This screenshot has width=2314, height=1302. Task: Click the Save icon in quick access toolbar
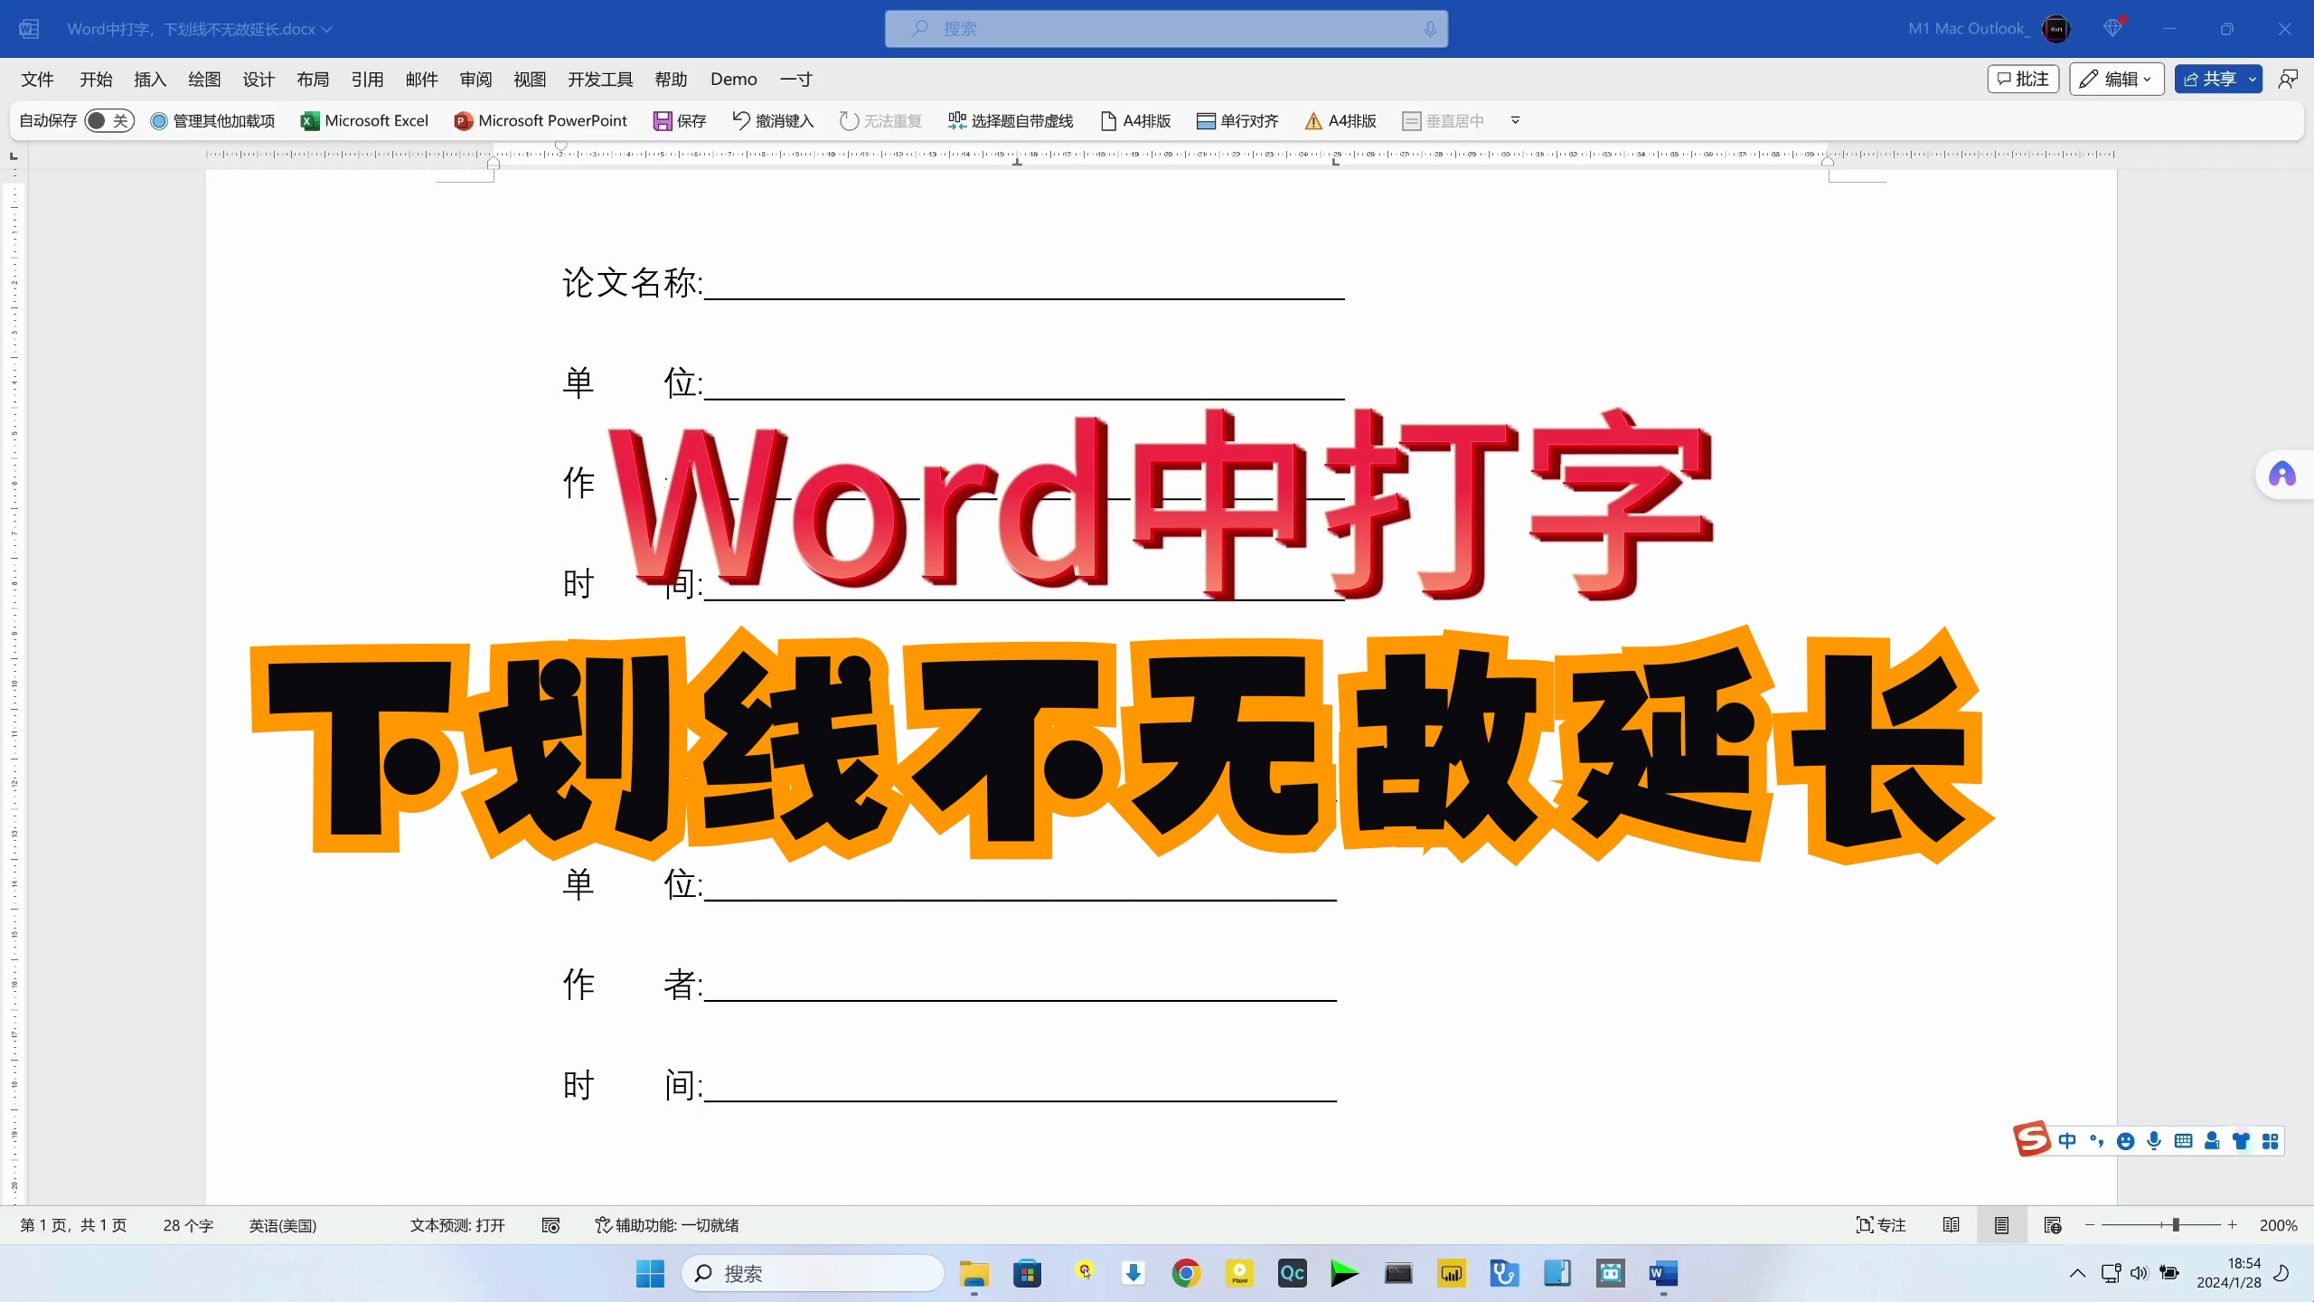pyautogui.click(x=663, y=121)
